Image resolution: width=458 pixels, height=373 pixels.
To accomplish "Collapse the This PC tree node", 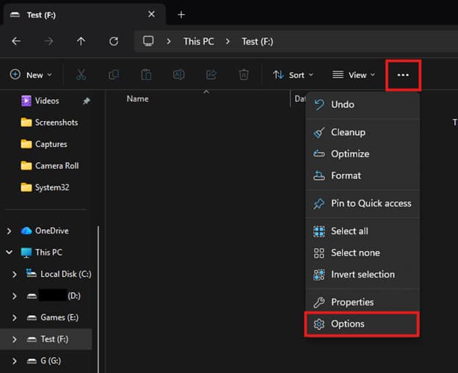I will point(9,252).
